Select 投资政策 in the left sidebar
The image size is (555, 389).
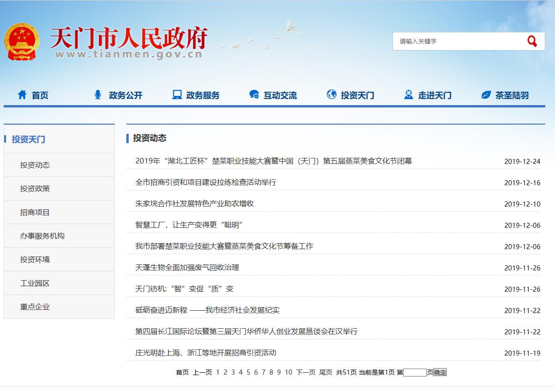pos(35,188)
